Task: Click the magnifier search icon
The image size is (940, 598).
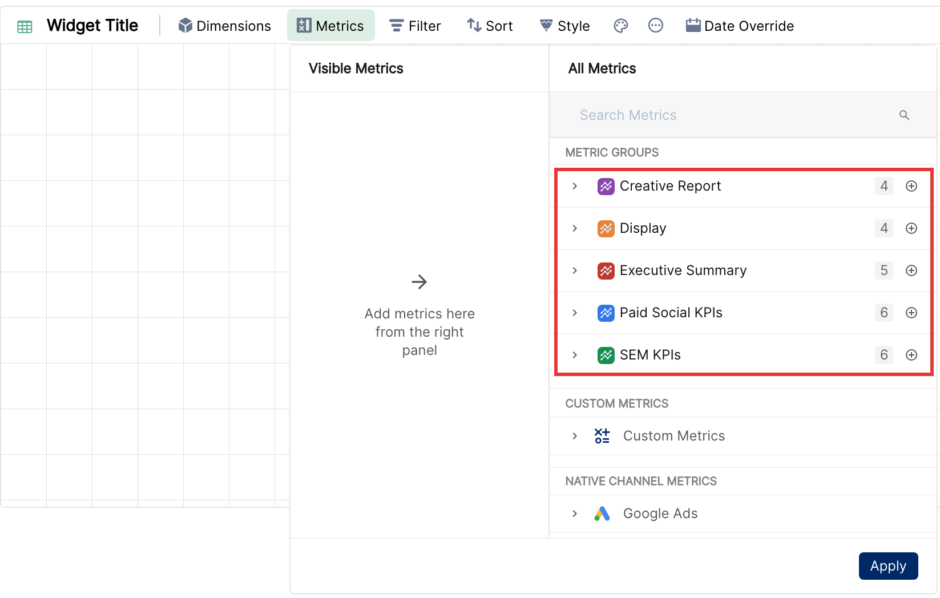Action: (904, 115)
